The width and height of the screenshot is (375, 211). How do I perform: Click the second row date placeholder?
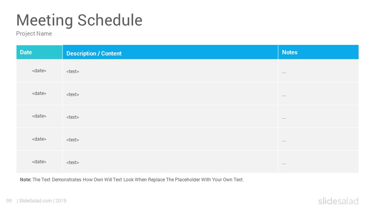click(x=39, y=93)
